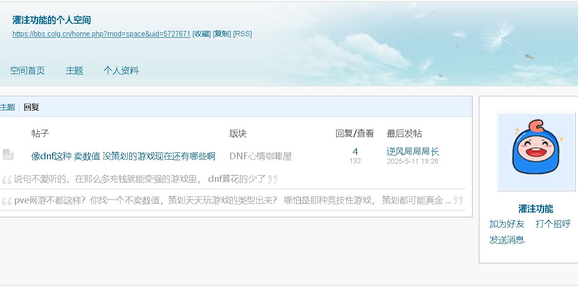Click username 灌注功能 below the avatar
This screenshot has height=287, width=578.
tap(535, 209)
